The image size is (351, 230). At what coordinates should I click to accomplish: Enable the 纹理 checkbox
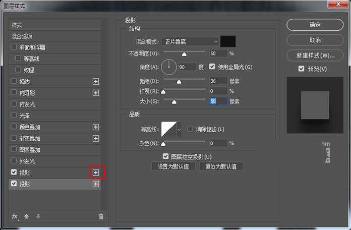pyautogui.click(x=18, y=70)
